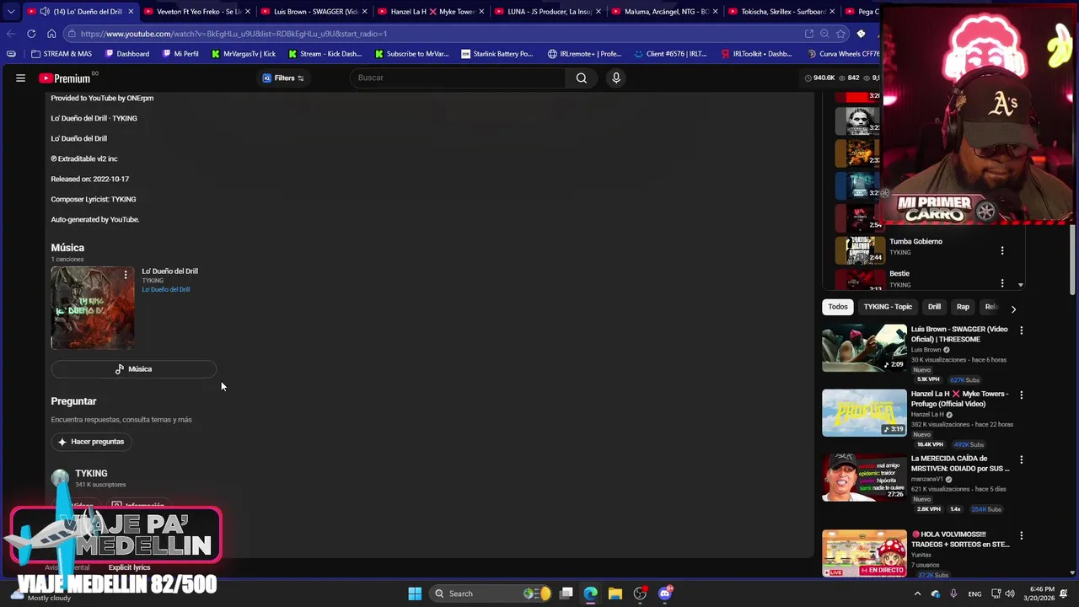Switch to the Maluma, Arcángel tab

point(665,12)
